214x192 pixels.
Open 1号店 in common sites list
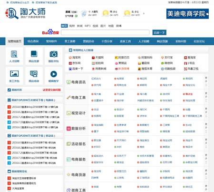189,63
